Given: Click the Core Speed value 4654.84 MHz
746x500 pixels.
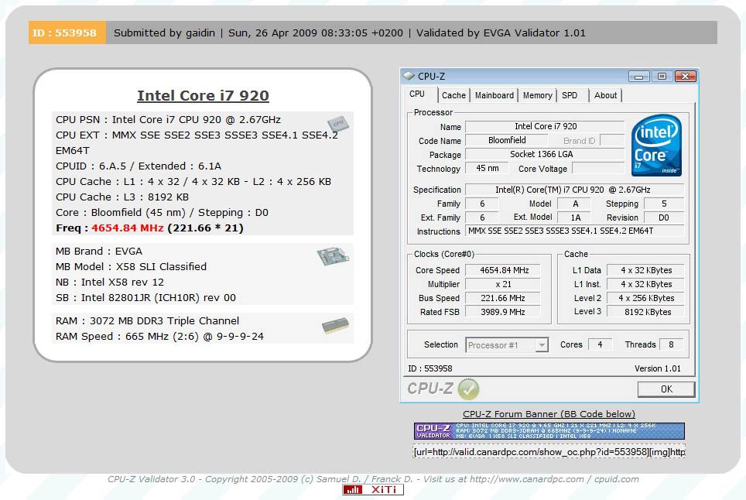Looking at the screenshot, I should tap(504, 270).
